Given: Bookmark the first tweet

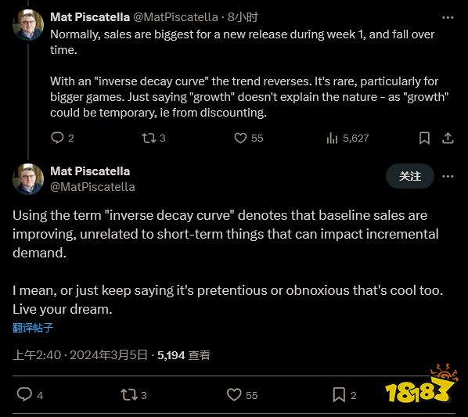Looking at the screenshot, I should (424, 138).
